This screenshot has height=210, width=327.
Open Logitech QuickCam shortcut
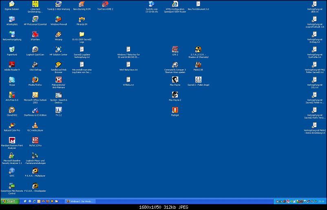click(x=35, y=49)
